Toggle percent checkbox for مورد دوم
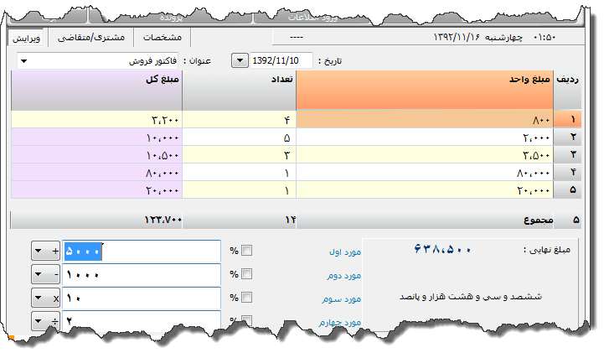604x358 pixels. 246,274
